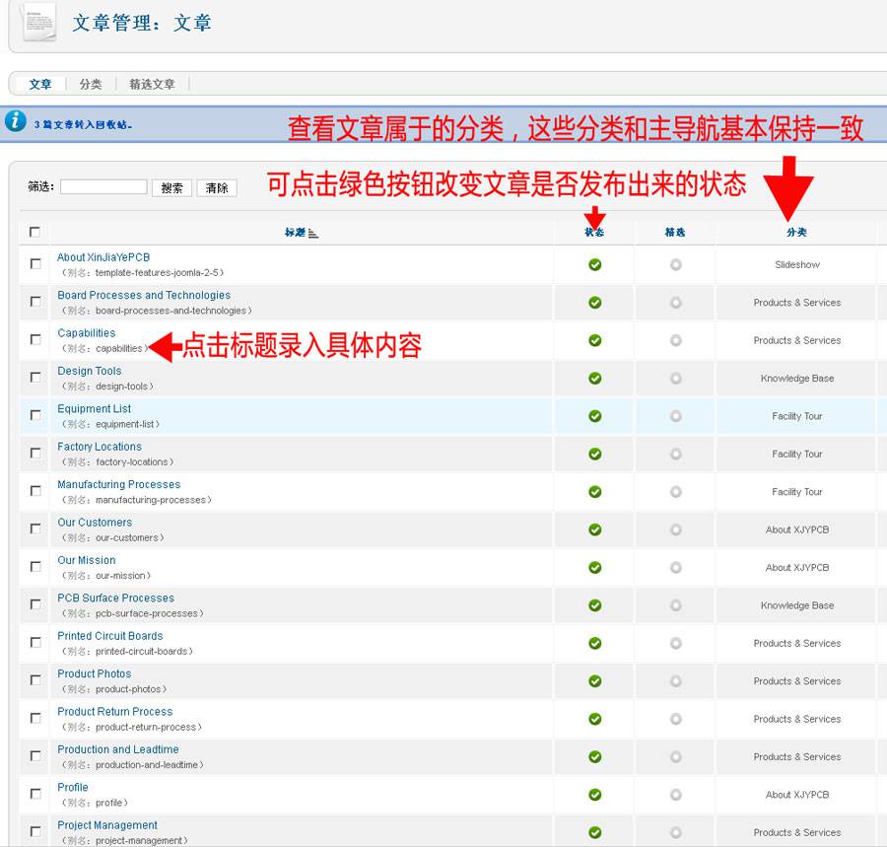Toggle featured status for Our Customers
The image size is (887, 847).
[674, 529]
